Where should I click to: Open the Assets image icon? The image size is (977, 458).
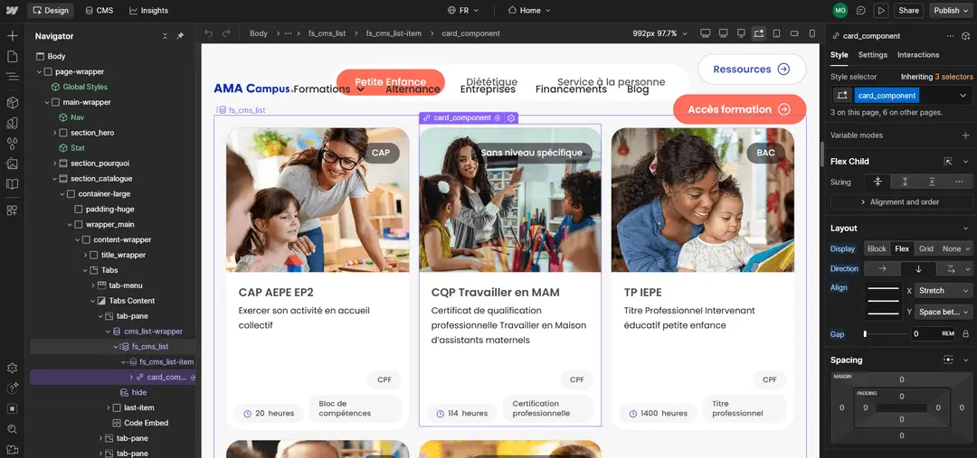click(x=12, y=164)
